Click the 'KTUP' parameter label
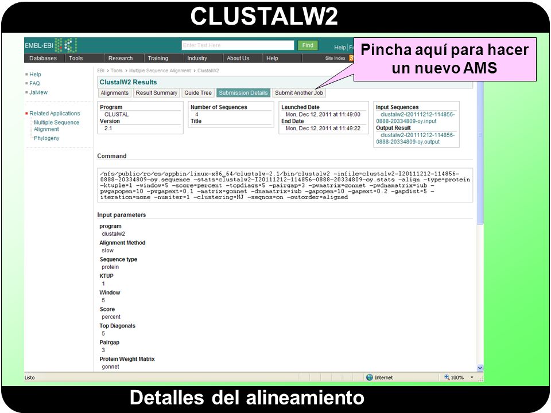 pos(106,276)
